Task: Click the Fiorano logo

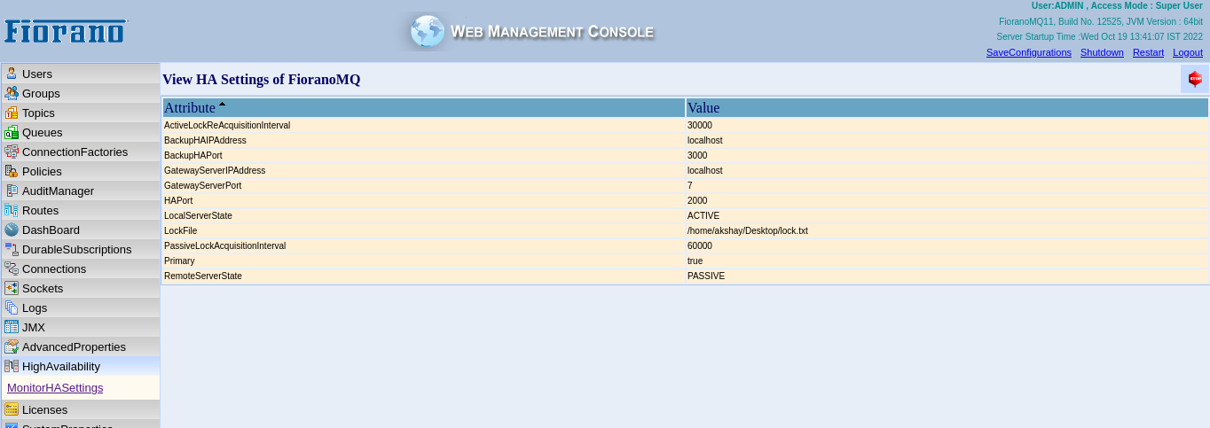Action: (x=66, y=31)
